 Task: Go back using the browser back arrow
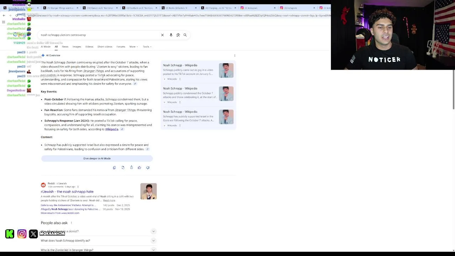click(x=4, y=15)
